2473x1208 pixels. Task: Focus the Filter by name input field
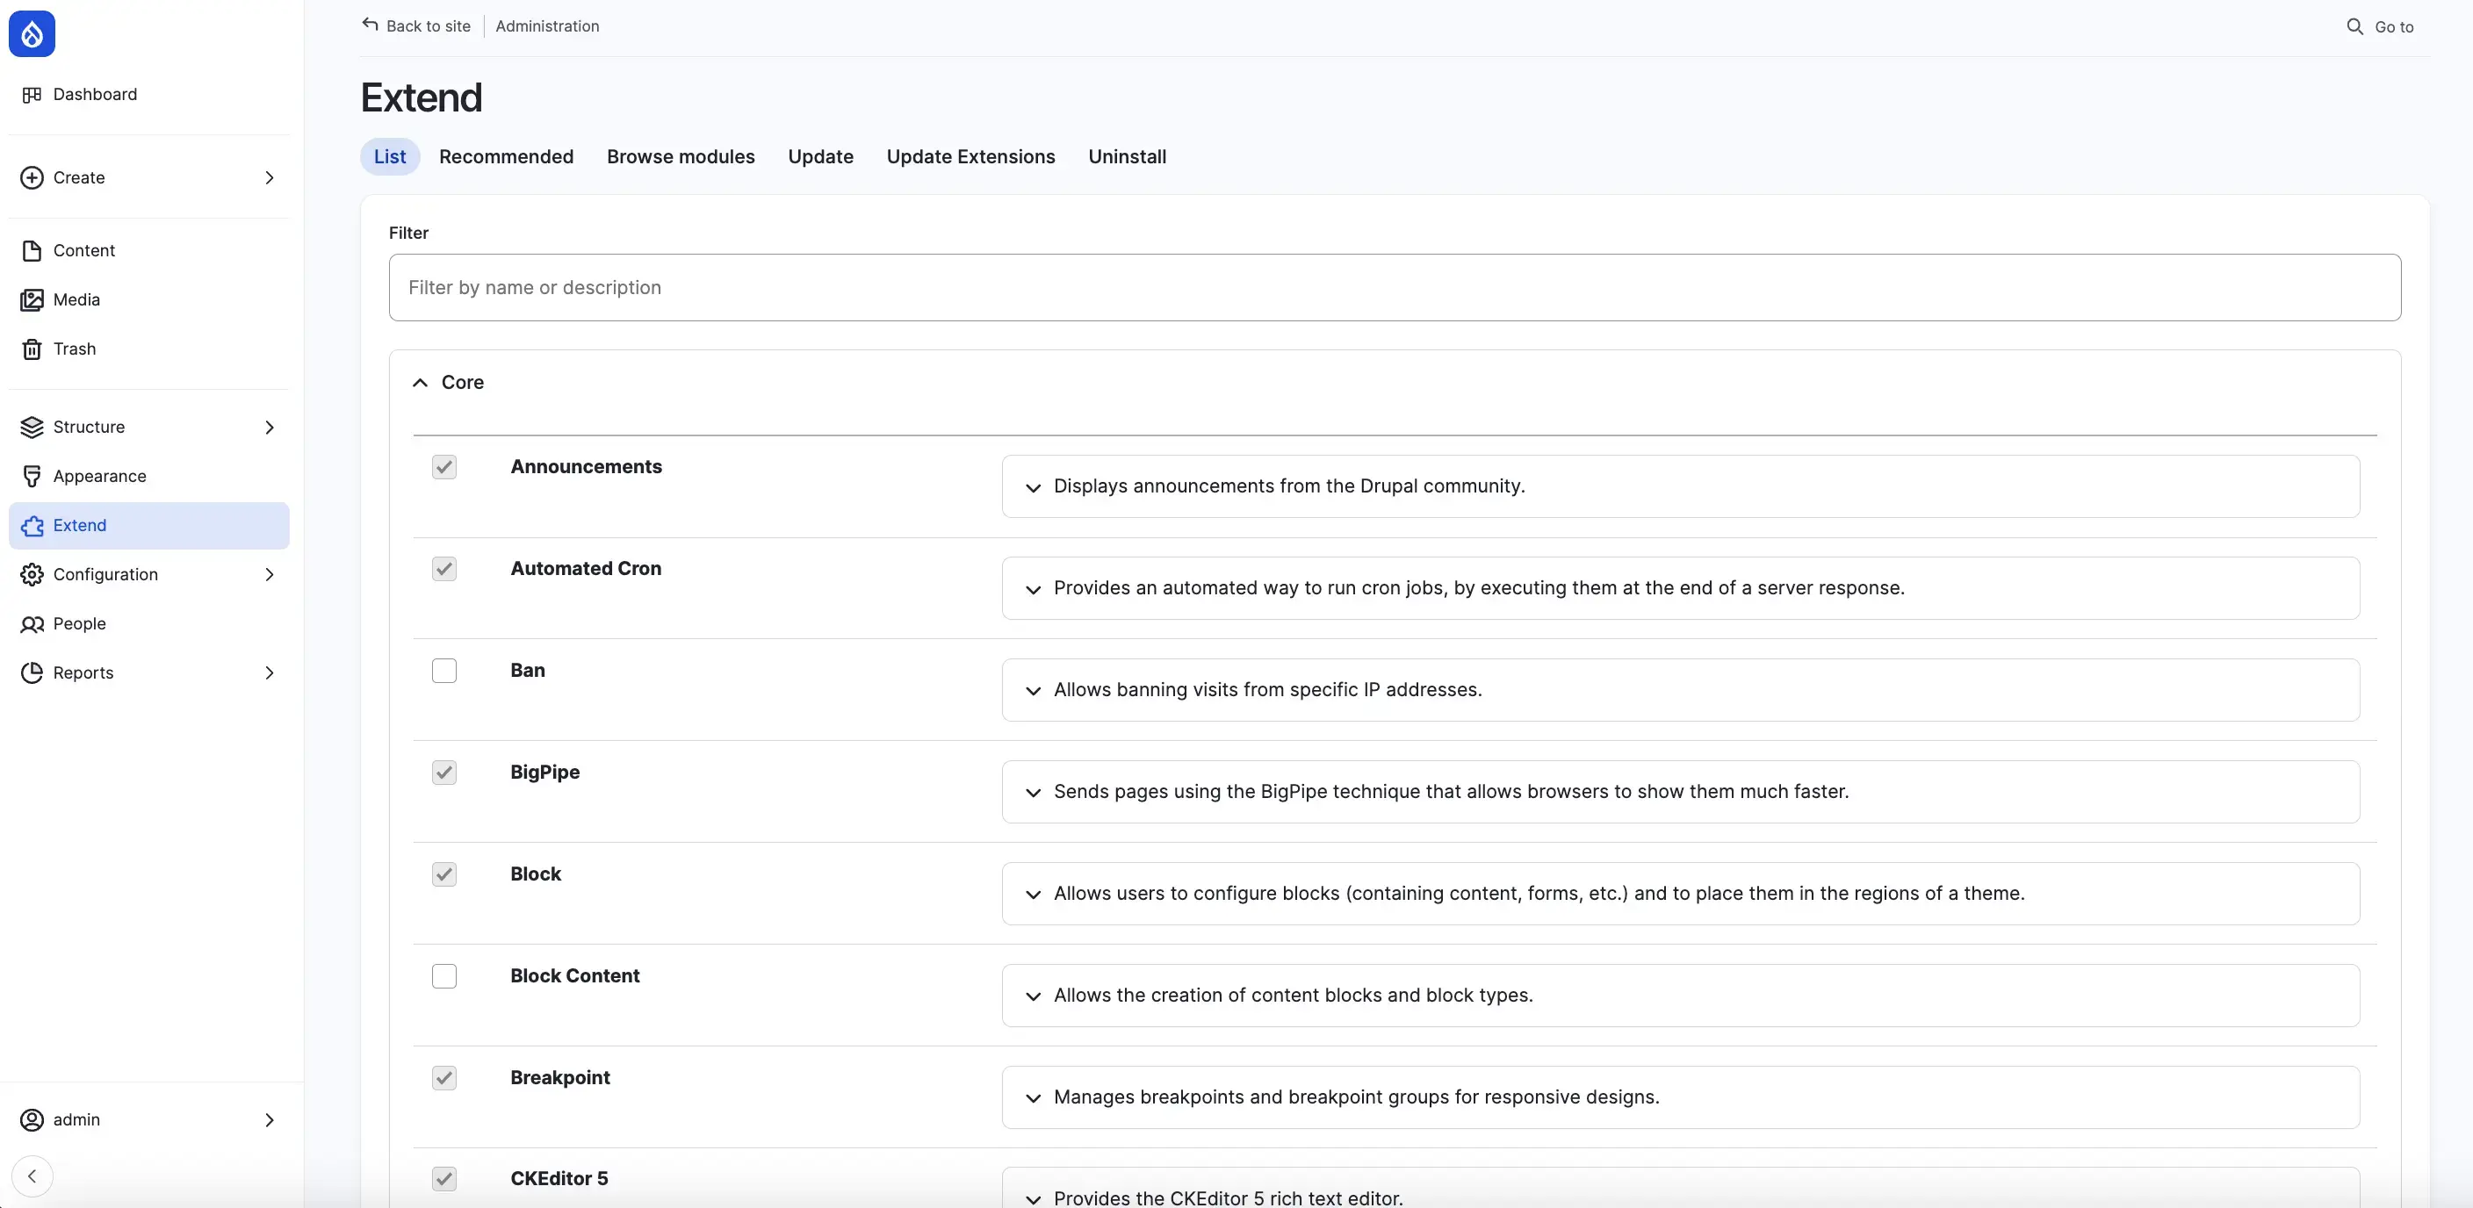click(x=1394, y=288)
